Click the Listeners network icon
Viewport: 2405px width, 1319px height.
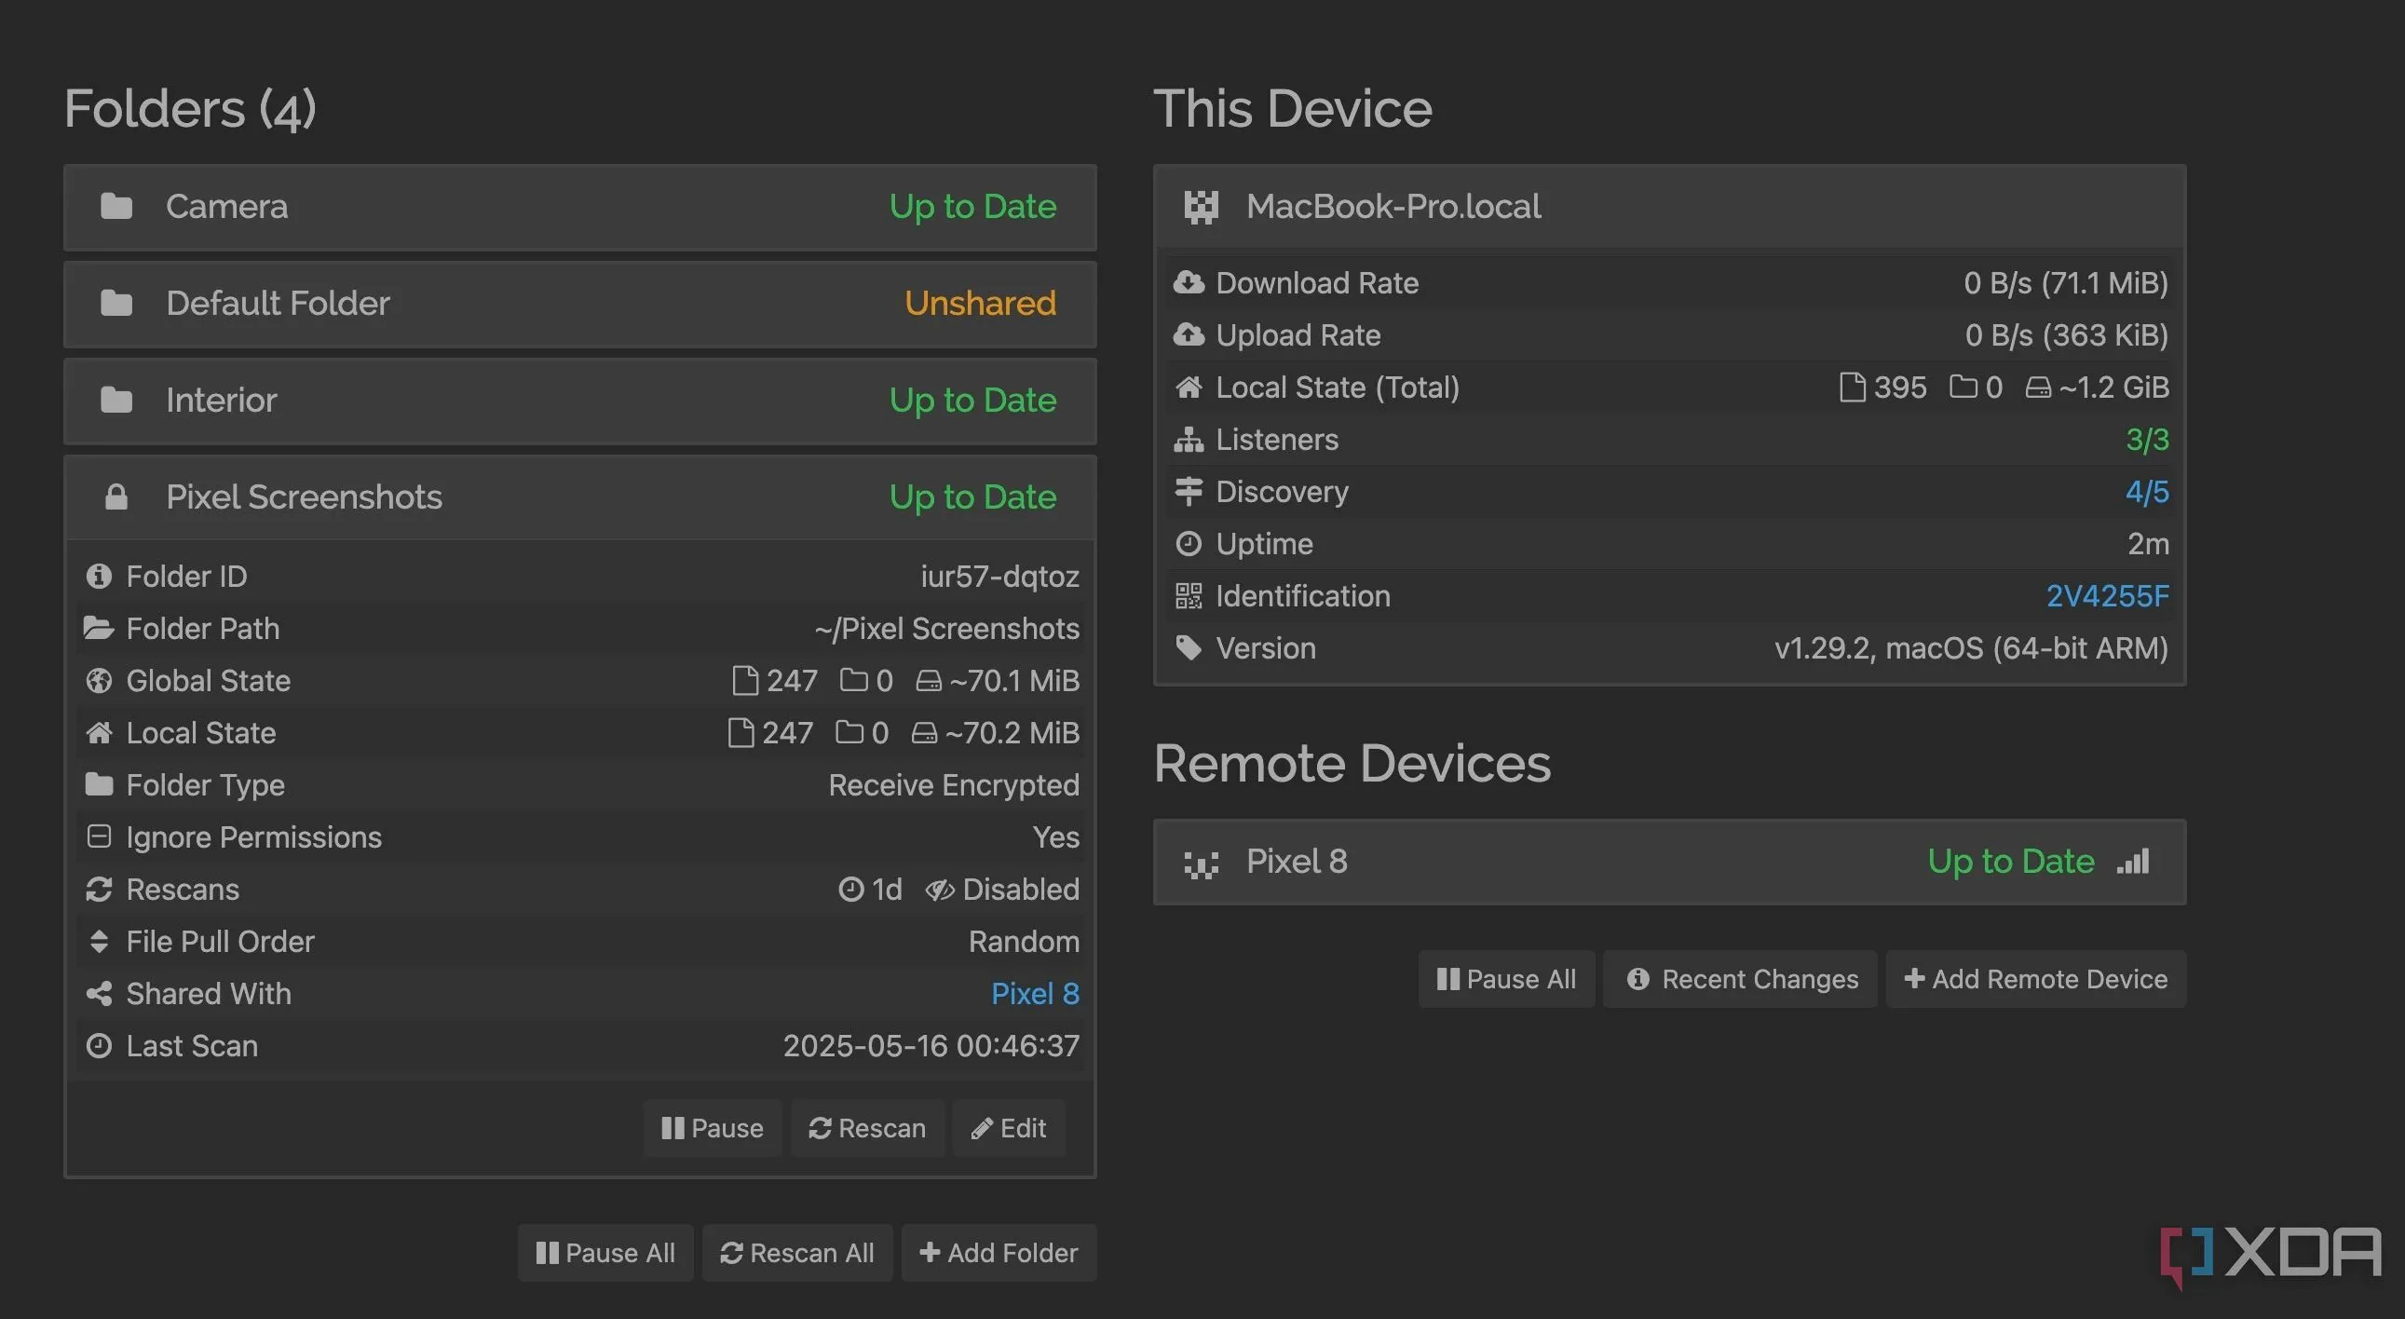pos(1189,440)
